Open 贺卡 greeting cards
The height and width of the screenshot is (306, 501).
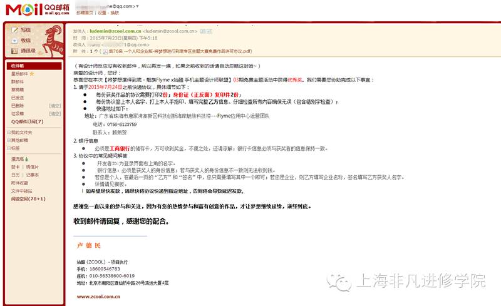pos(15,167)
